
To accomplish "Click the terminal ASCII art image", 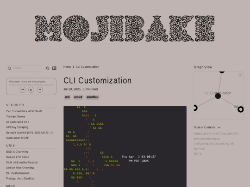I will coord(125,146).
